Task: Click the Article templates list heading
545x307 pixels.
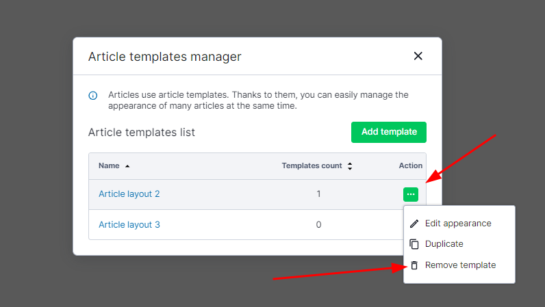Action: 142,133
